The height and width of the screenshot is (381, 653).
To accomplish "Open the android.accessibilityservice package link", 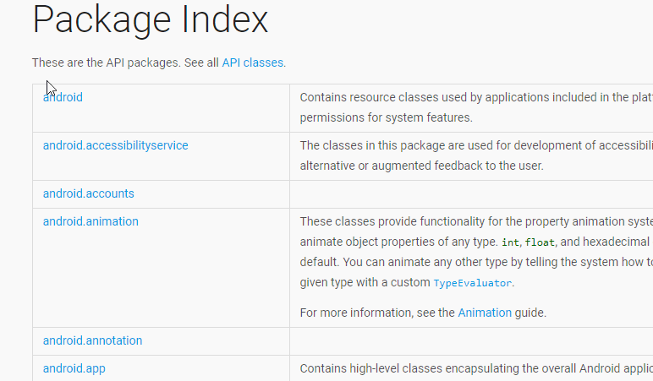I will point(115,145).
